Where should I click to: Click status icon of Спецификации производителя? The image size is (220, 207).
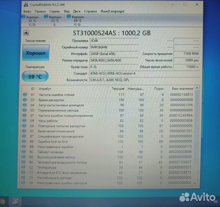[24, 136]
